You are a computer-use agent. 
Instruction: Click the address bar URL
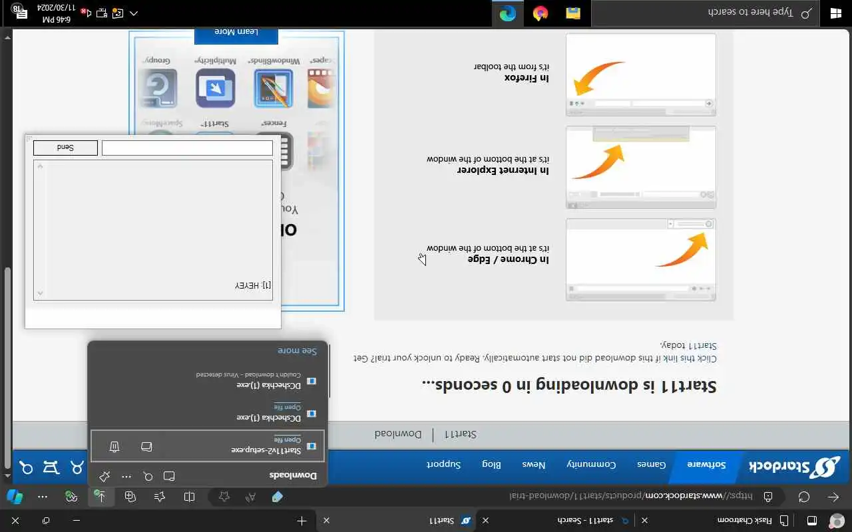tap(630, 497)
